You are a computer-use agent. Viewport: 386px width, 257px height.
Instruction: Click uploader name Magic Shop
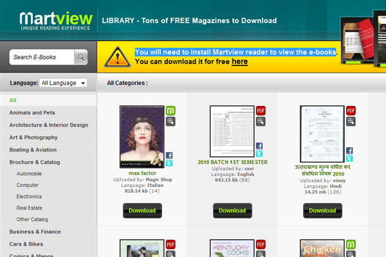click(x=159, y=179)
